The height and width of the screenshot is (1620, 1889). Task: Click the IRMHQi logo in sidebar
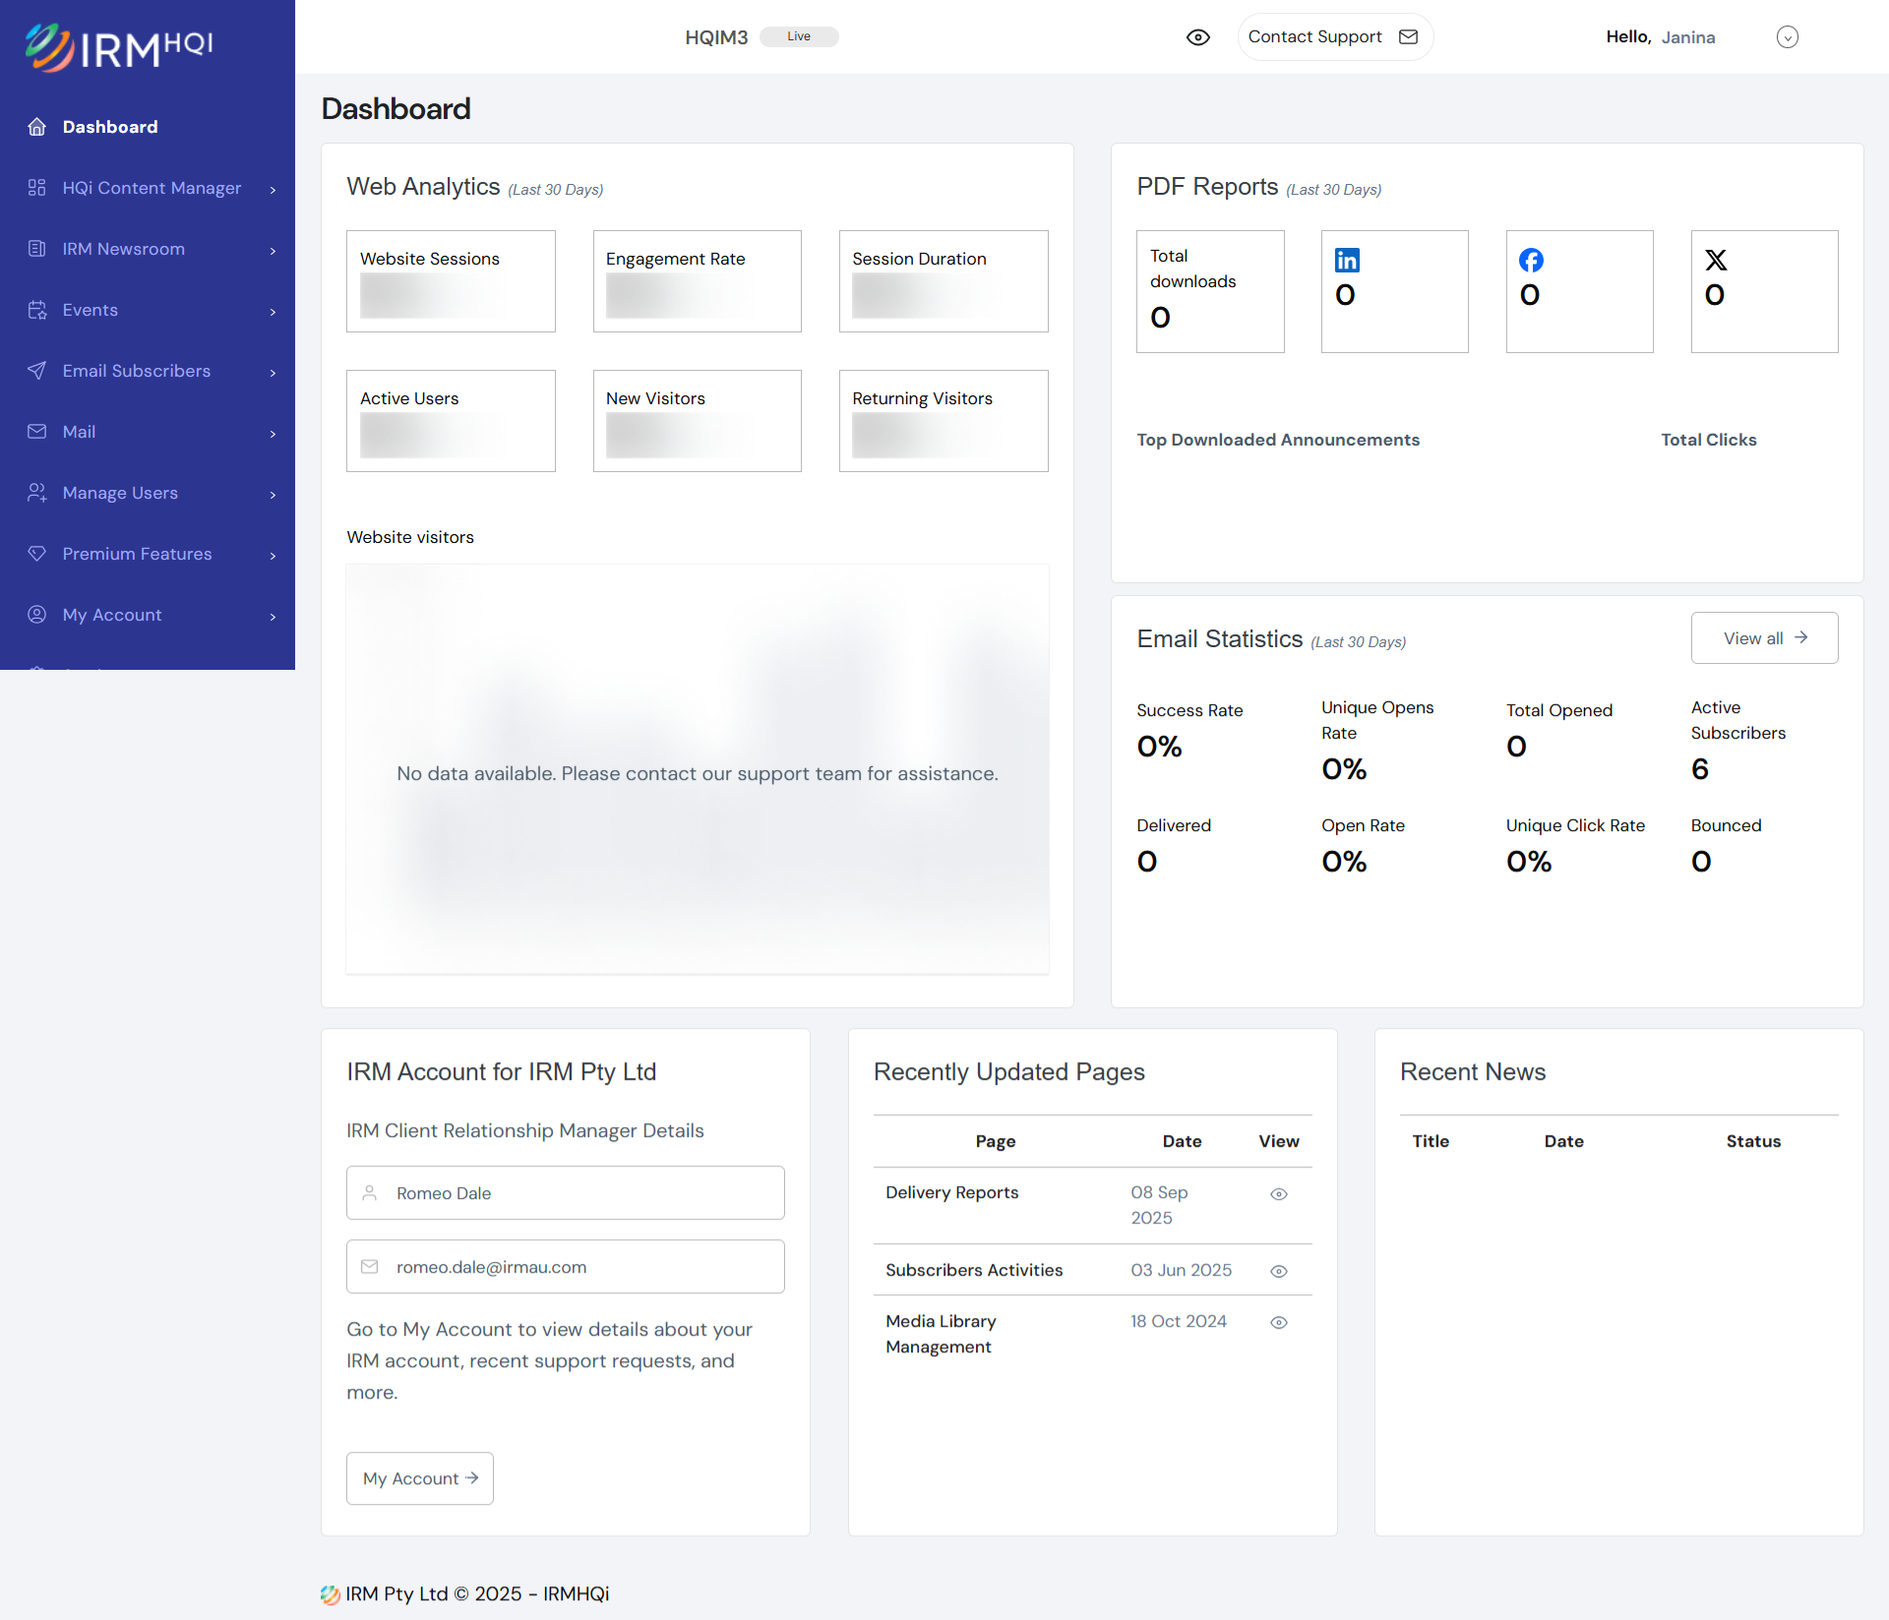[x=119, y=47]
